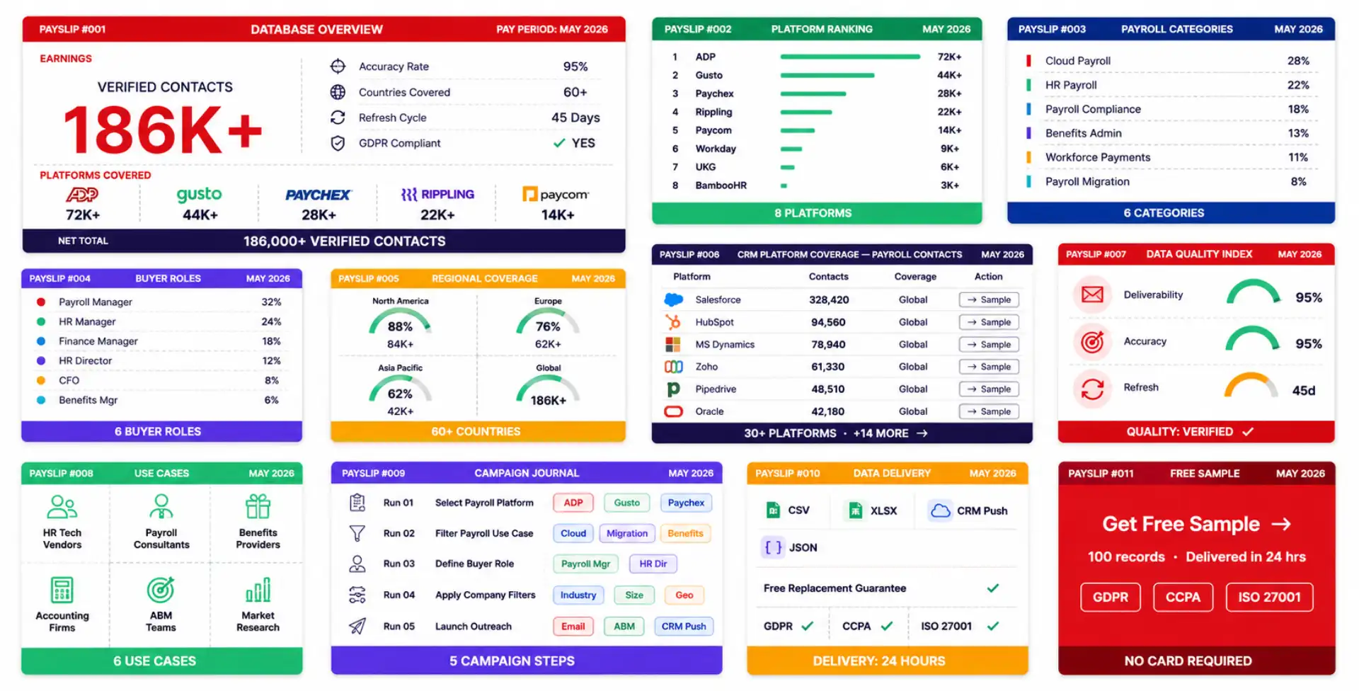Click the Run 01 clipboard icon
Image resolution: width=1359 pixels, height=691 pixels.
click(357, 503)
